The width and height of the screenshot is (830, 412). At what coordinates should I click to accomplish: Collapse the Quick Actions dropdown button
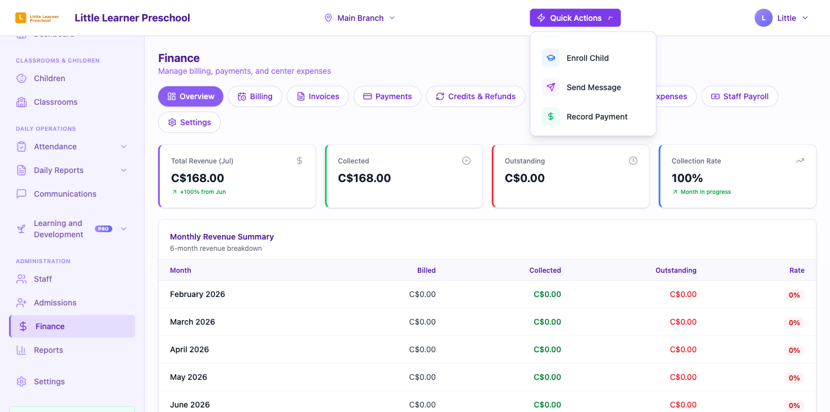tap(575, 18)
